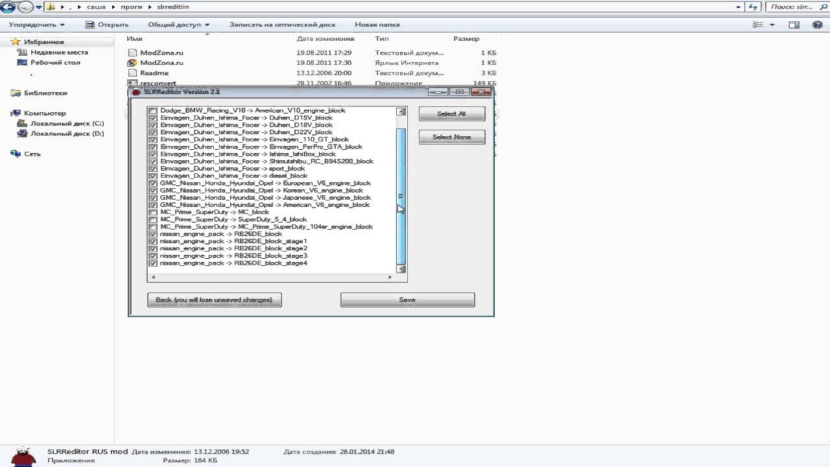Select MC_Prime_SuperDuty_104er_engine_block row text
This screenshot has height=467, width=830.
tap(267, 227)
